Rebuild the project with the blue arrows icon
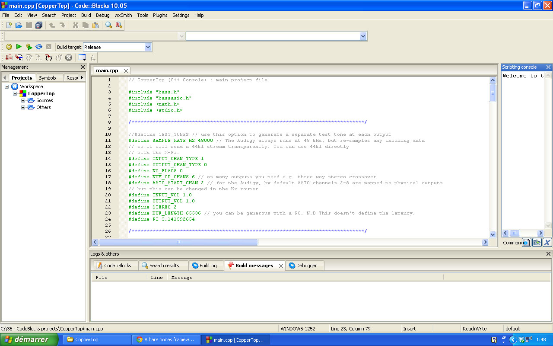Screen dimensions: 553x346 click(39, 47)
